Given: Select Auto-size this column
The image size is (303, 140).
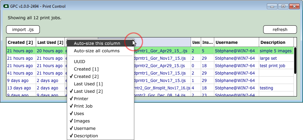Looking at the screenshot, I should (x=97, y=44).
